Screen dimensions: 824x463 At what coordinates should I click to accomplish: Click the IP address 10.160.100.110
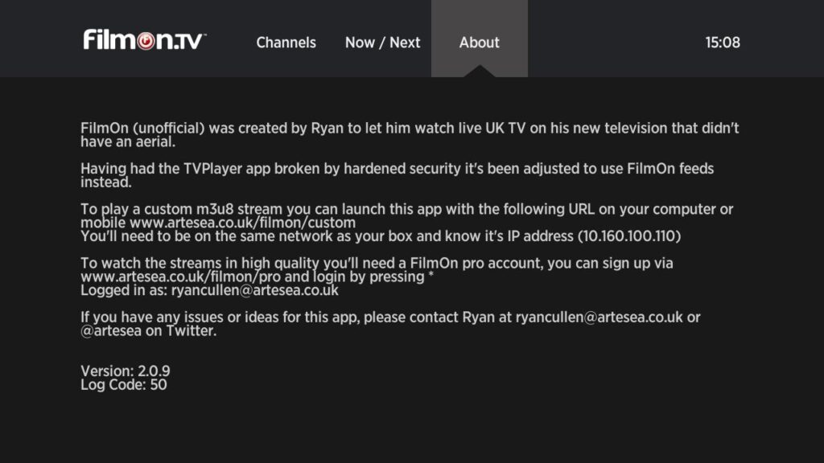(x=629, y=236)
